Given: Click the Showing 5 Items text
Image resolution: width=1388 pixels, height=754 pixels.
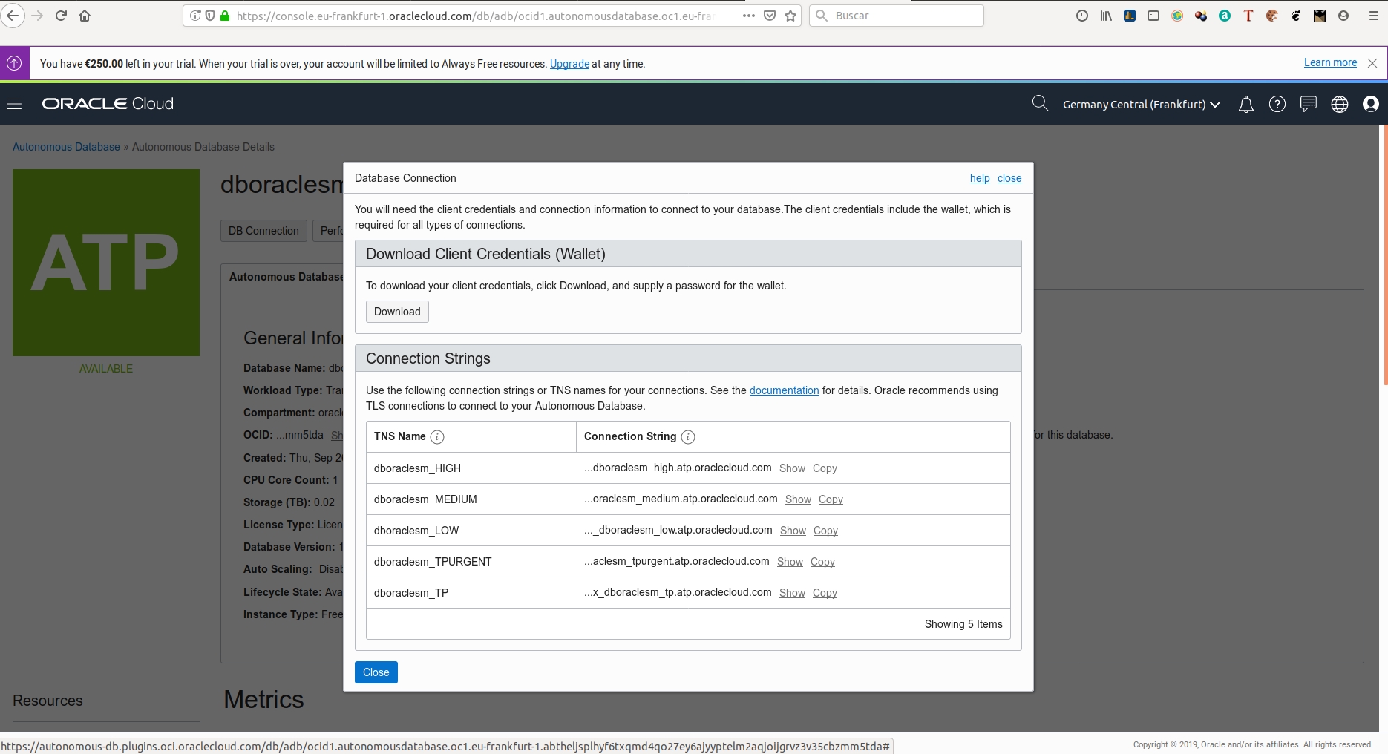Looking at the screenshot, I should [x=963, y=624].
